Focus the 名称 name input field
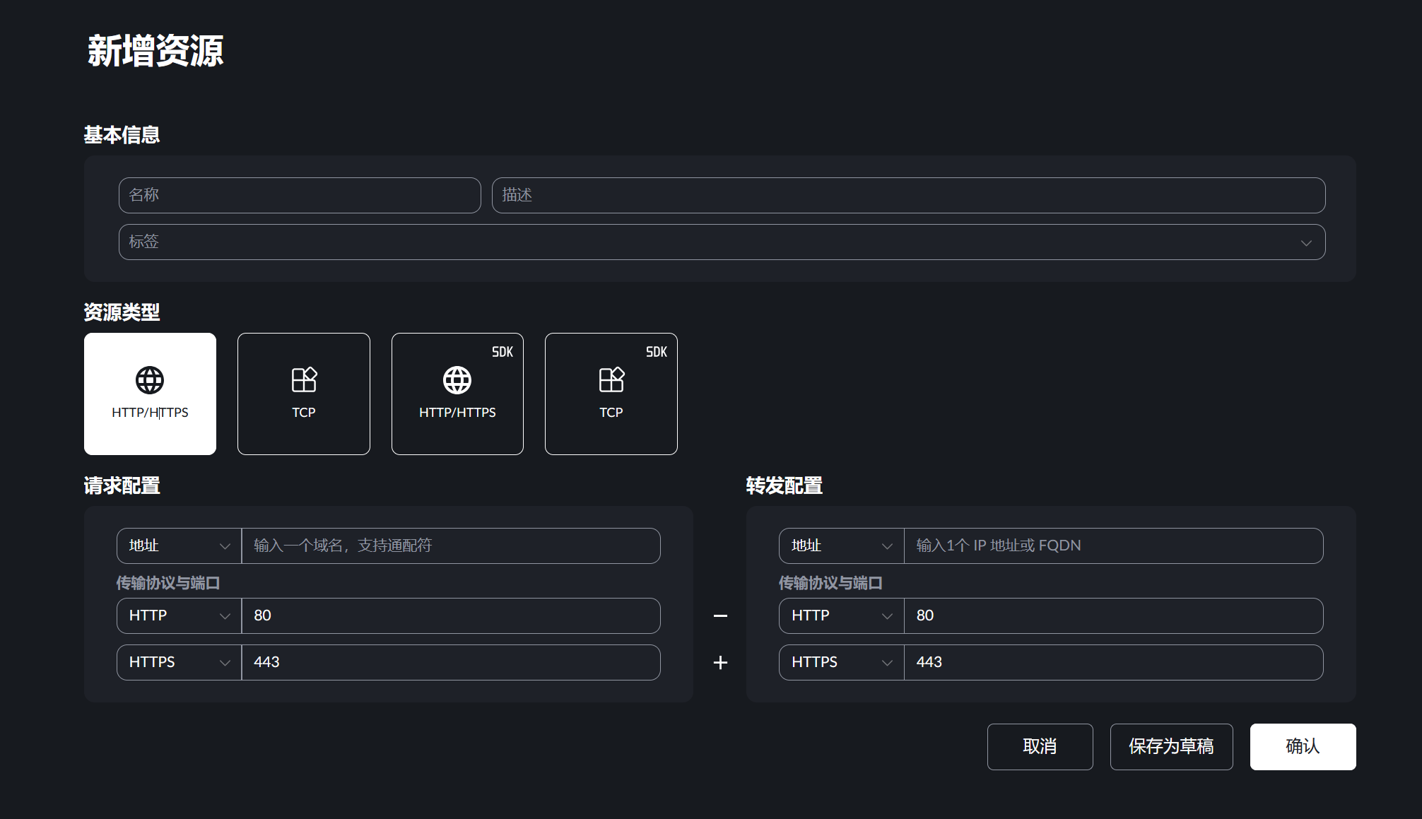The height and width of the screenshot is (819, 1422). 300,195
